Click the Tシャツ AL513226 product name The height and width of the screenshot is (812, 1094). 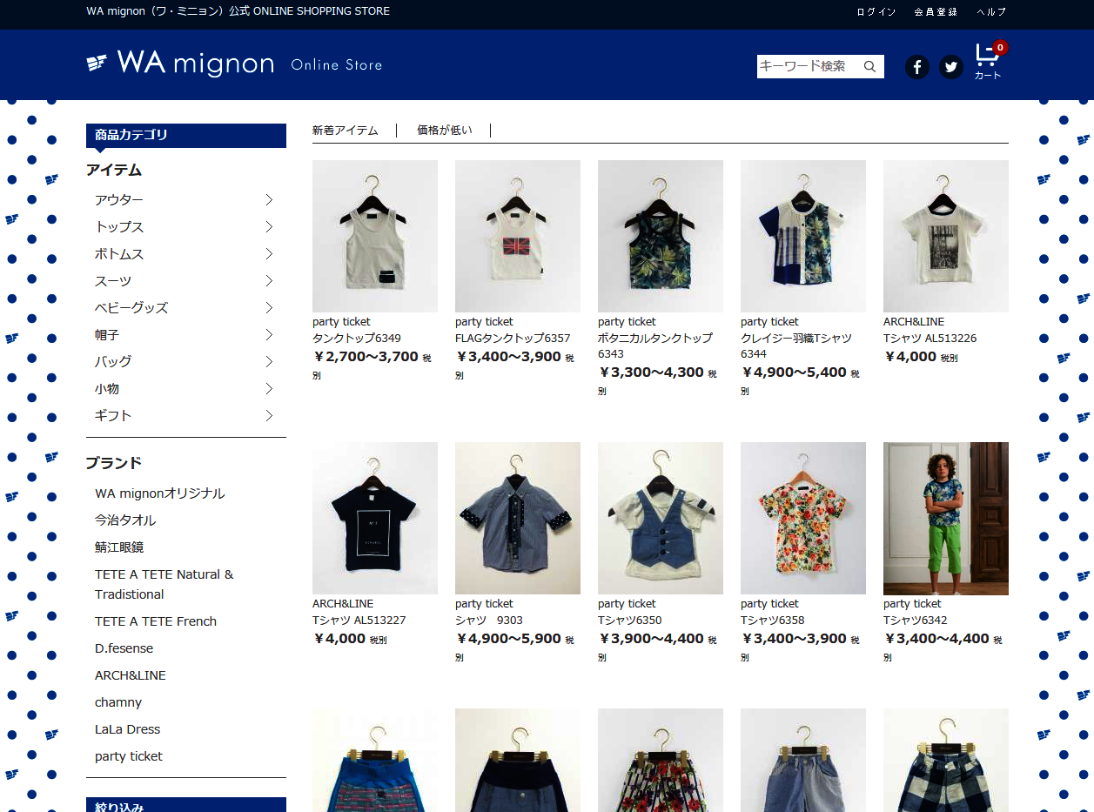point(930,338)
